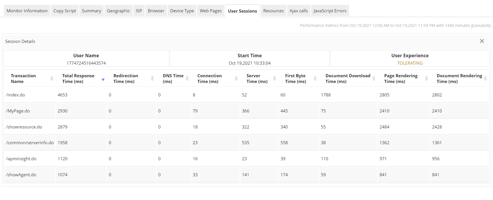This screenshot has width=493, height=200.
Task: Sort by Server Time column icon
Action: click(x=275, y=78)
